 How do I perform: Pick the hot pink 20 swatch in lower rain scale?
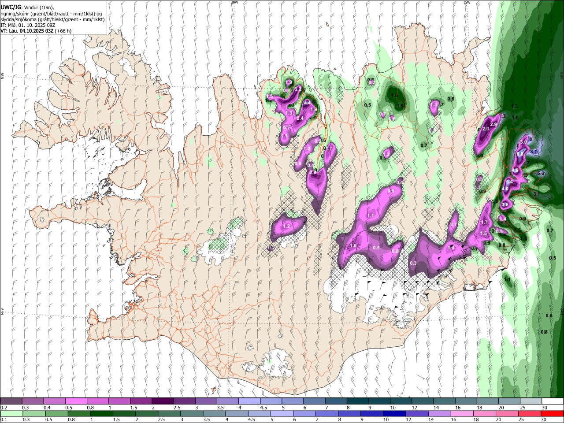[507, 414]
